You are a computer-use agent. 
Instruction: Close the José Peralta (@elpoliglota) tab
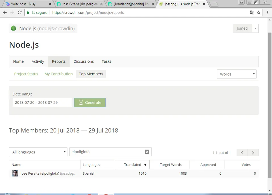pos(101,4)
